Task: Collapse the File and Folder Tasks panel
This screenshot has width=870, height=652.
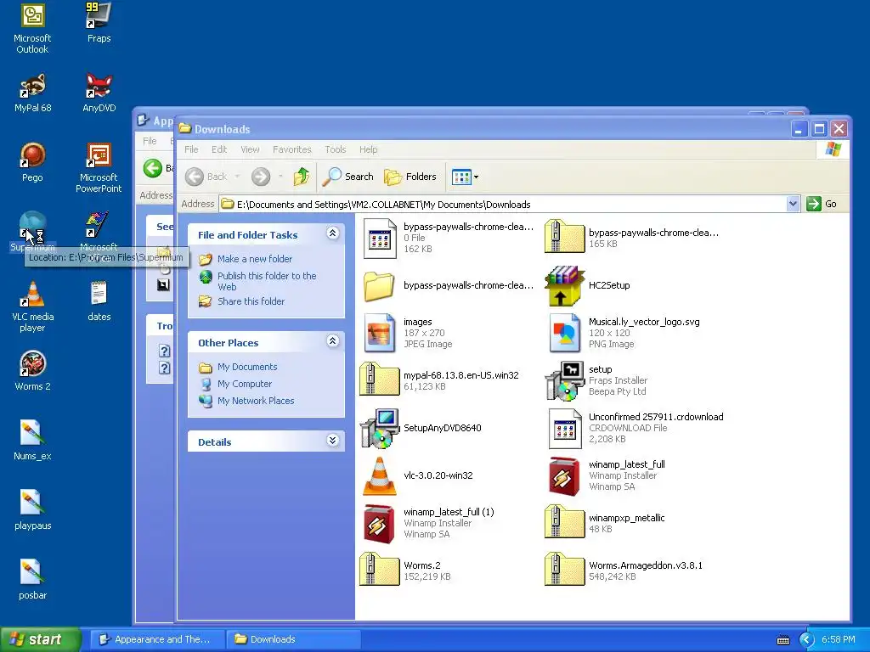Action: point(332,233)
